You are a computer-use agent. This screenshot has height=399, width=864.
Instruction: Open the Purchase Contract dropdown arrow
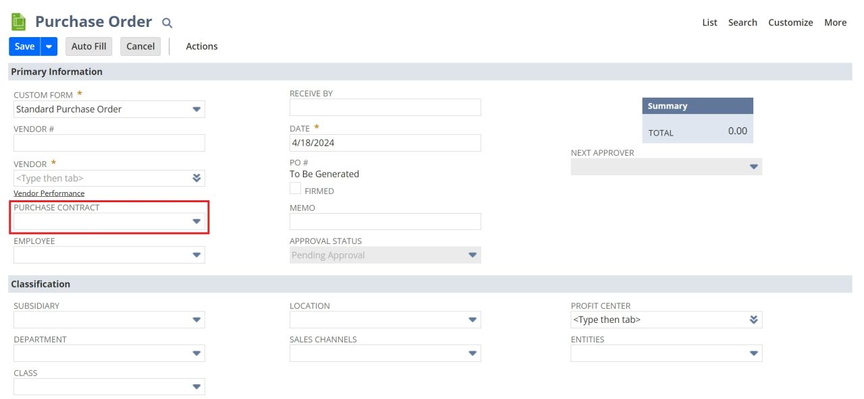click(196, 221)
